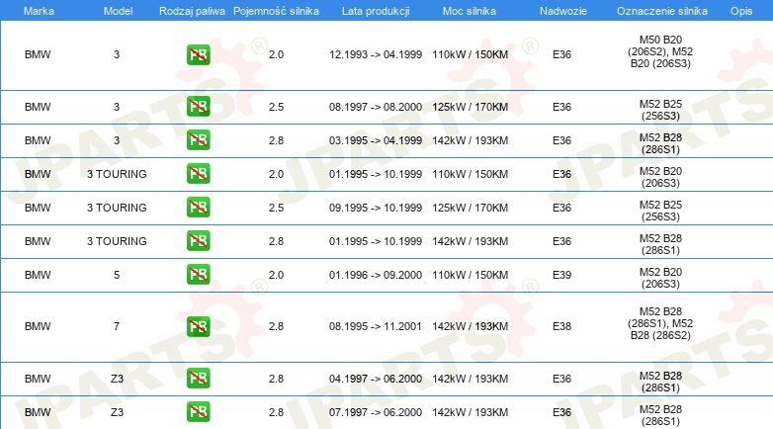773x429 pixels.
Task: Click petrol icon in Z3 07.1997 row
Action: click(198, 412)
